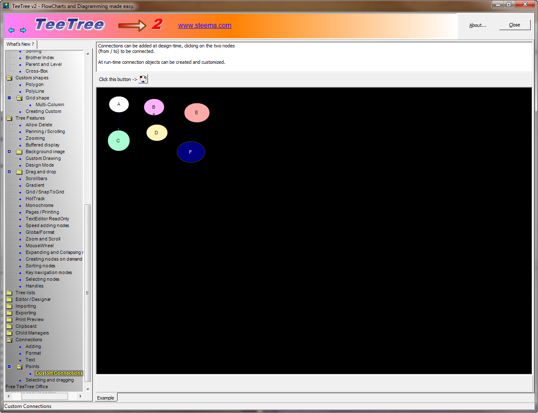Image resolution: width=538 pixels, height=413 pixels.
Task: Select yellow node D
Action: (x=157, y=133)
